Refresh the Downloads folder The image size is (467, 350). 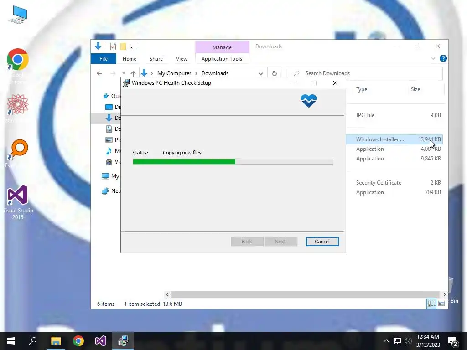click(x=274, y=73)
